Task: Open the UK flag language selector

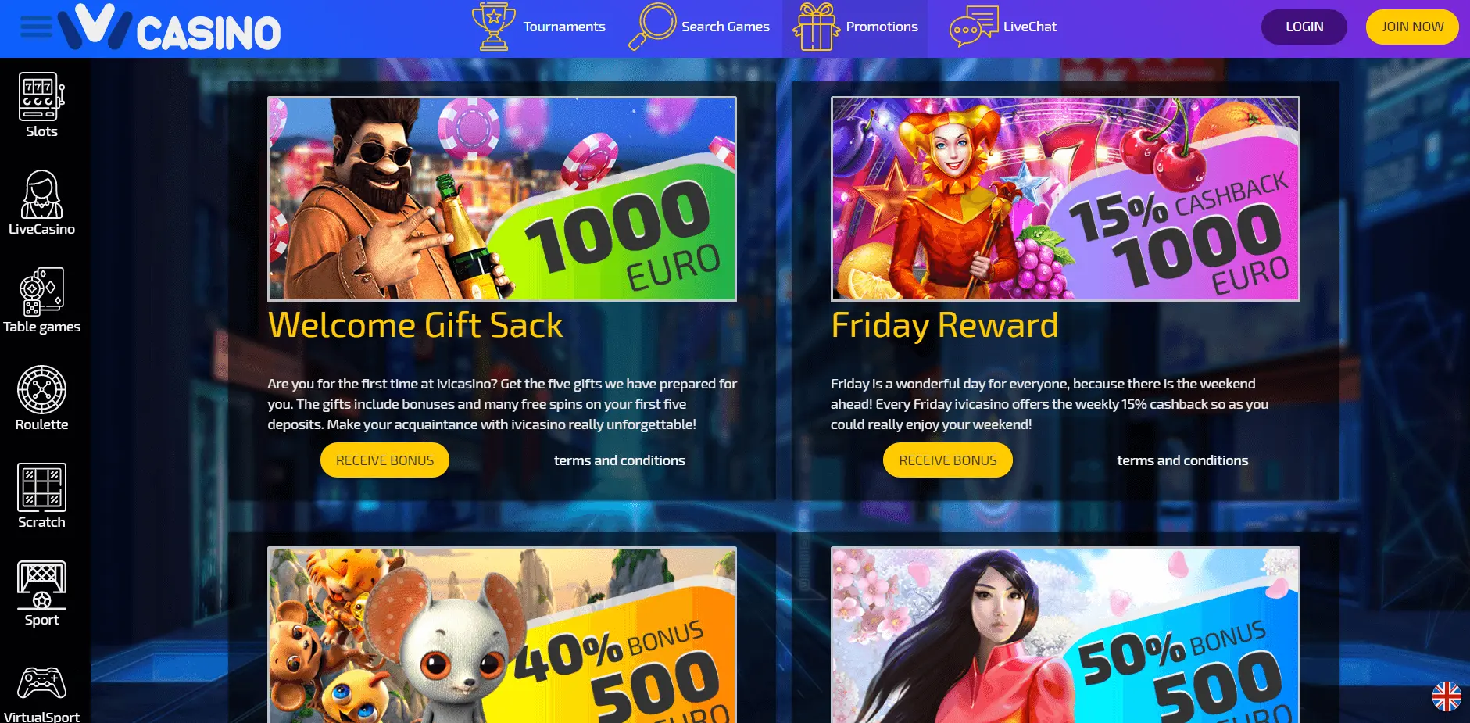Action: (x=1447, y=696)
